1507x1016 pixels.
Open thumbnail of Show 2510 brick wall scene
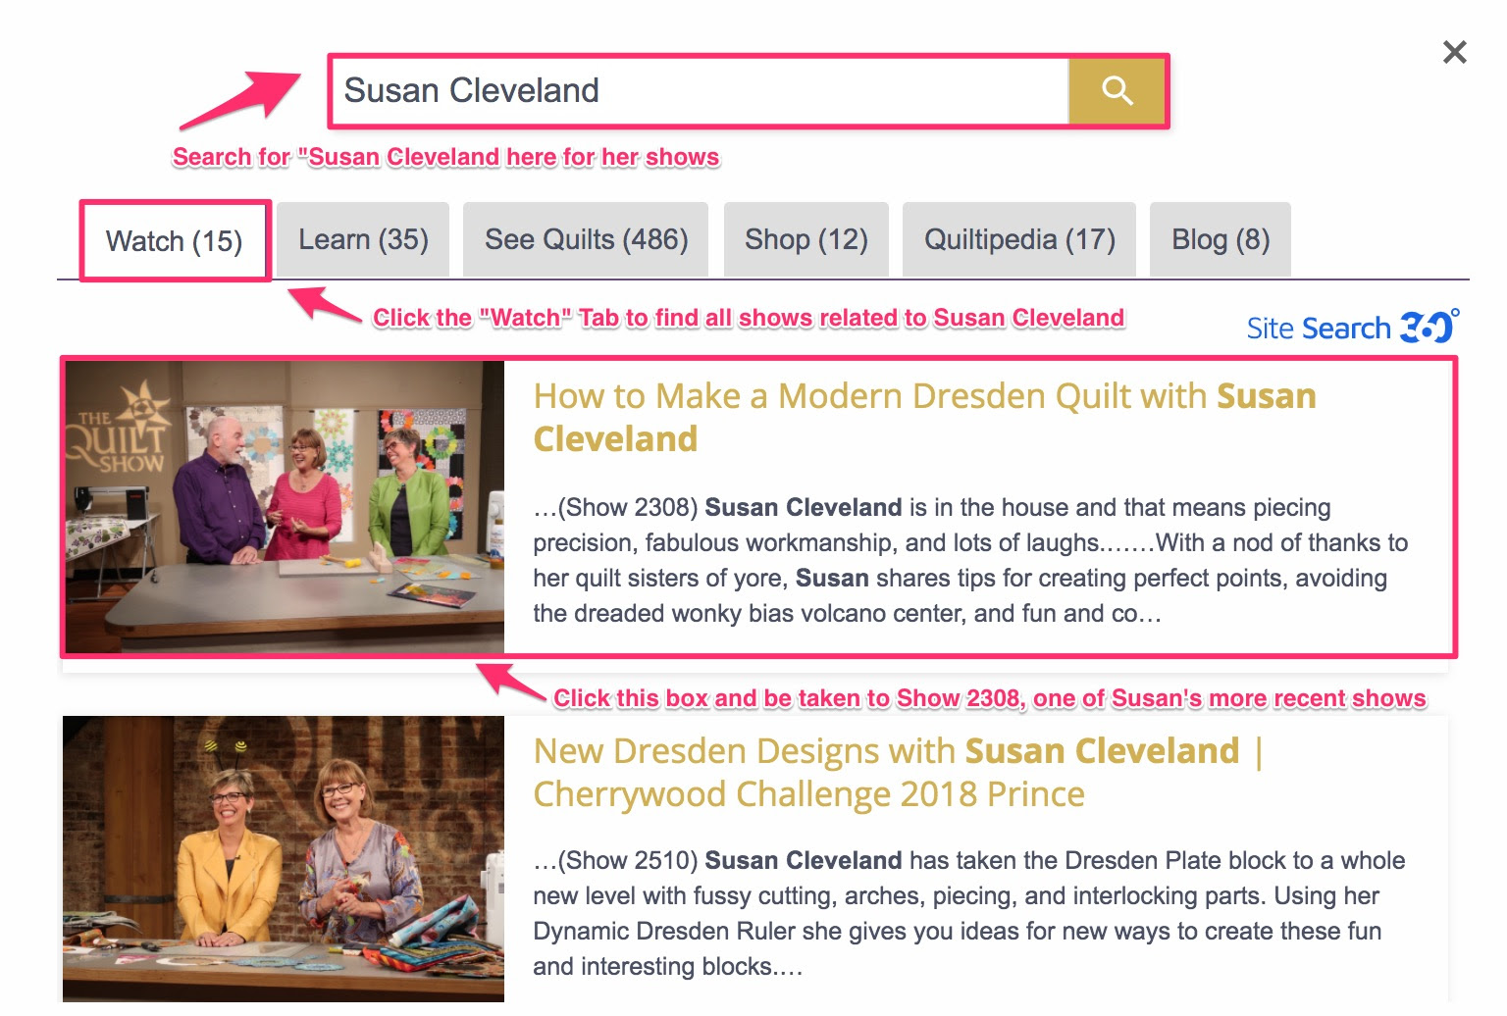[x=284, y=859]
